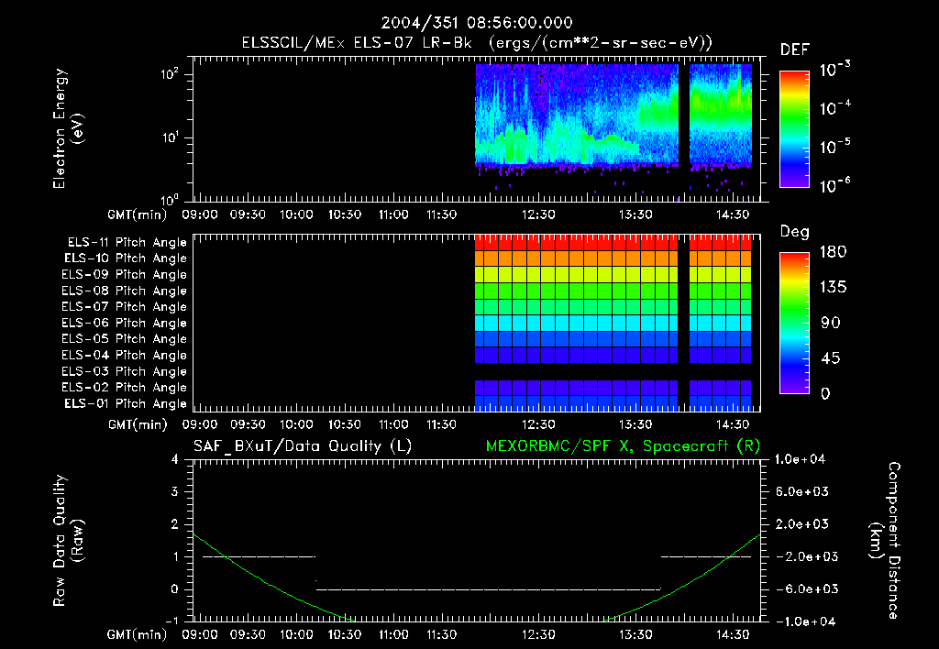Click the 1.0e+04 right axis value

click(x=800, y=459)
